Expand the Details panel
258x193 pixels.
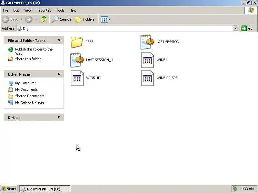point(59,117)
